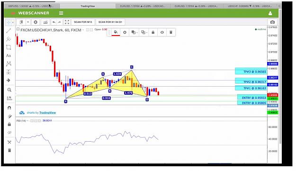
Task: Remove all drawings with sidebar trash icon
Action: click(x=9, y=151)
